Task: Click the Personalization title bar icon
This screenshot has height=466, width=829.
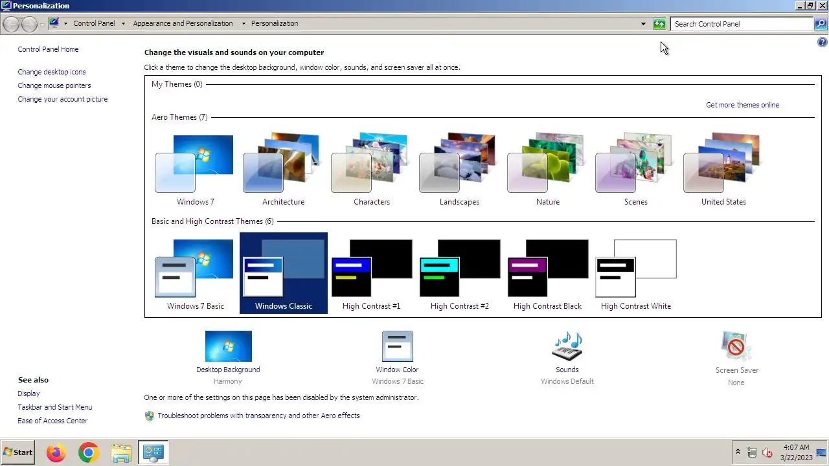Action: [6, 6]
